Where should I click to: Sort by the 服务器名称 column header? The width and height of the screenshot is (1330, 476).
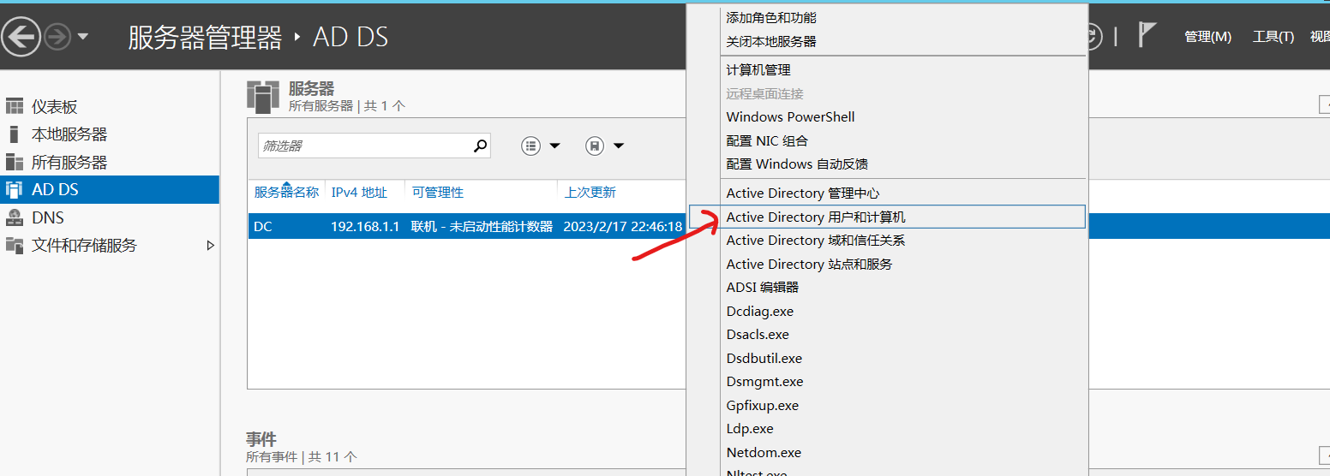point(286,193)
